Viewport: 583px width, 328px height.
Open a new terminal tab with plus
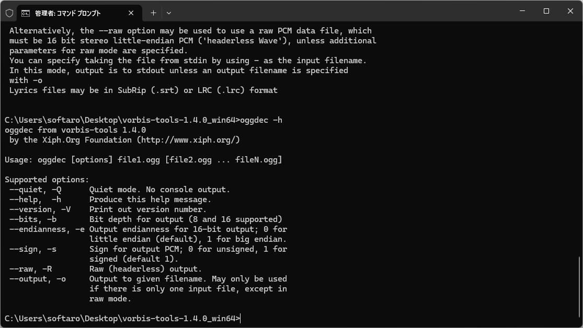click(153, 13)
